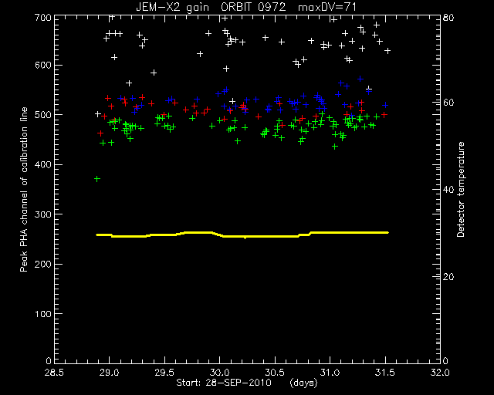Click the 700 tick label on left axis
The height and width of the screenshot is (395, 494).
pyautogui.click(x=42, y=17)
